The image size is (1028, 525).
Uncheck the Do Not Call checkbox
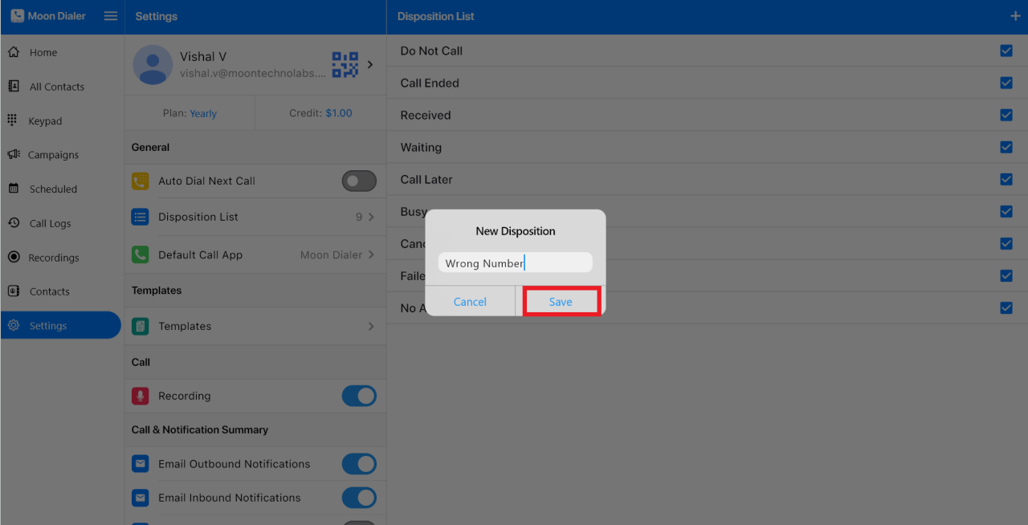pos(1006,51)
